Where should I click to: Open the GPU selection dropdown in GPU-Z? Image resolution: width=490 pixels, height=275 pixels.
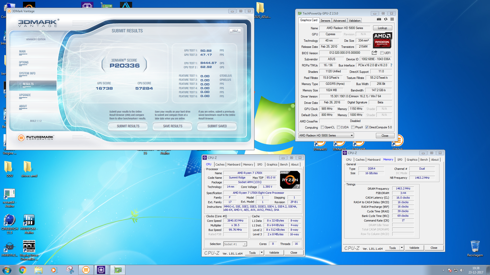(x=326, y=135)
